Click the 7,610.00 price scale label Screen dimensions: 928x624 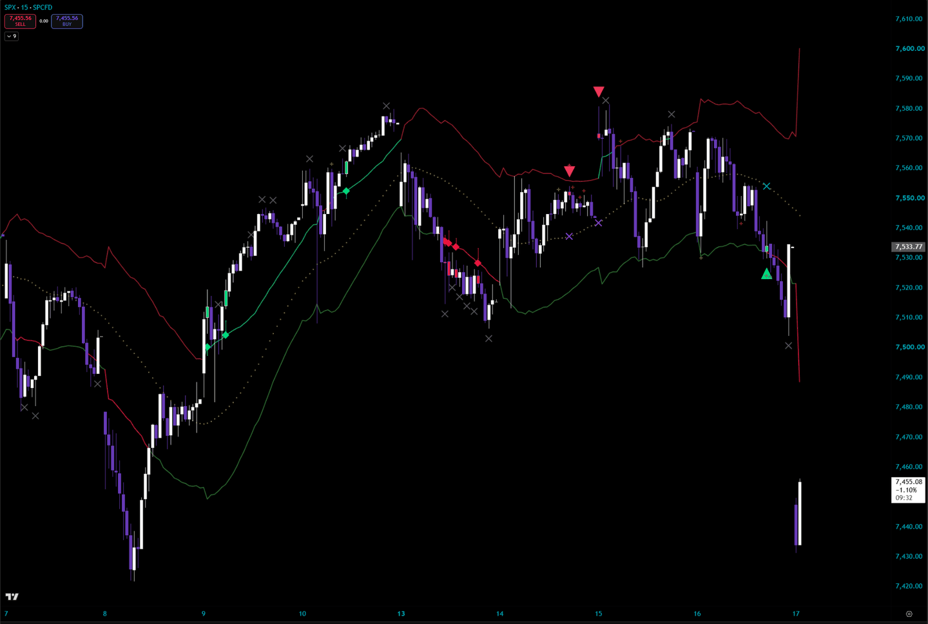click(909, 19)
